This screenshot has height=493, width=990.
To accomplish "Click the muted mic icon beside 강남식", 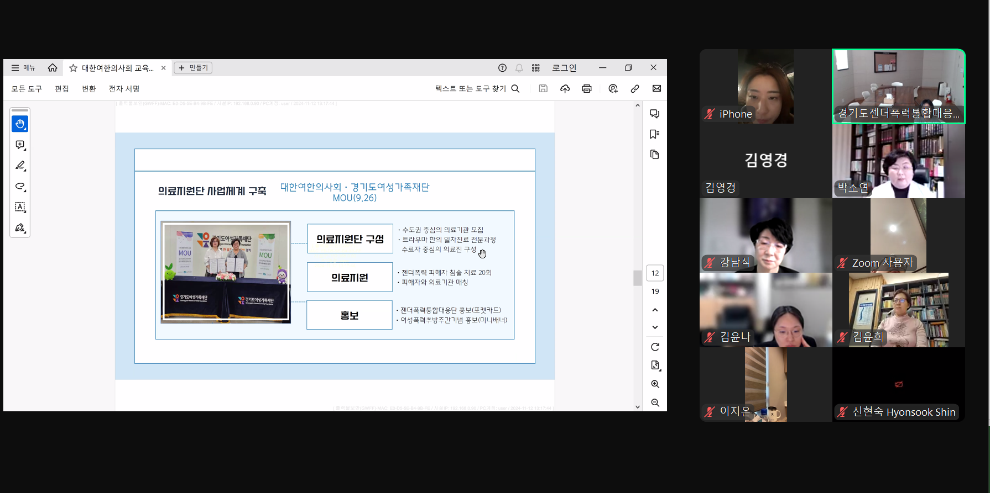I will 710,263.
